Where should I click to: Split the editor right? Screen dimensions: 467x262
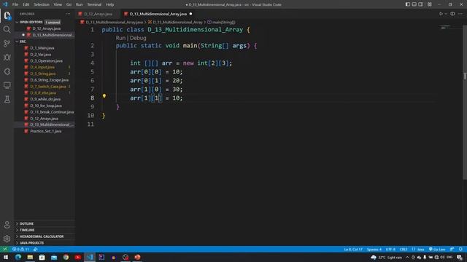[x=452, y=14]
